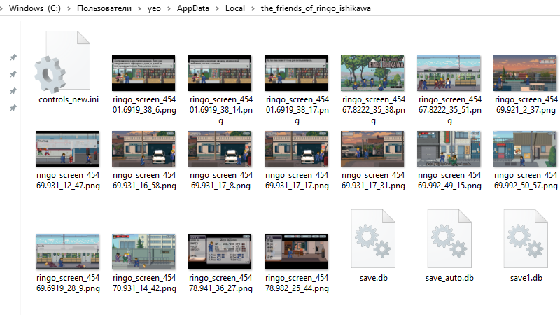
Task: Select thumbnail ringo_screen_45469.931_12_47.png
Action: pyautogui.click(x=67, y=148)
